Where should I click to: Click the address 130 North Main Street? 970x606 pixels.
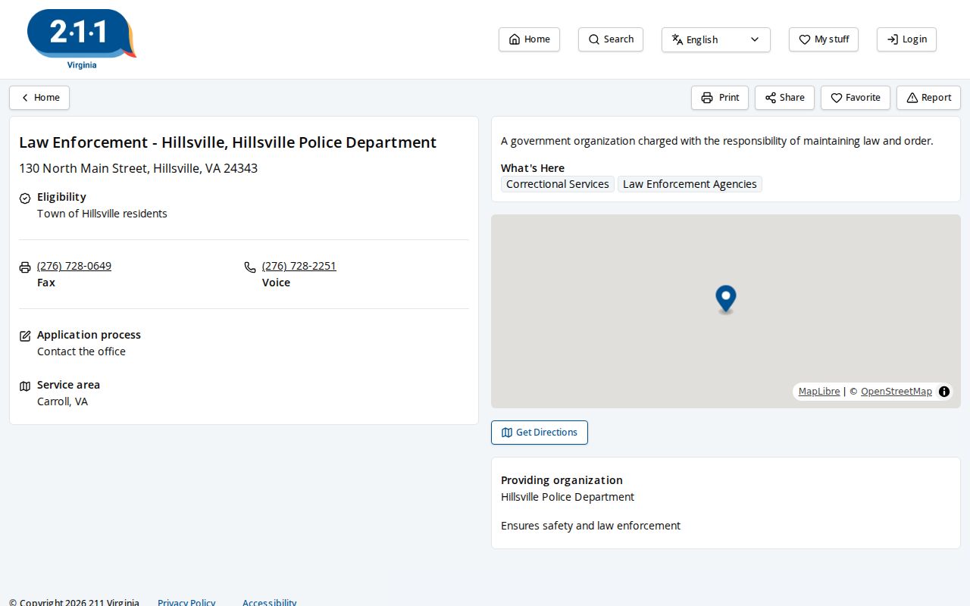point(138,168)
